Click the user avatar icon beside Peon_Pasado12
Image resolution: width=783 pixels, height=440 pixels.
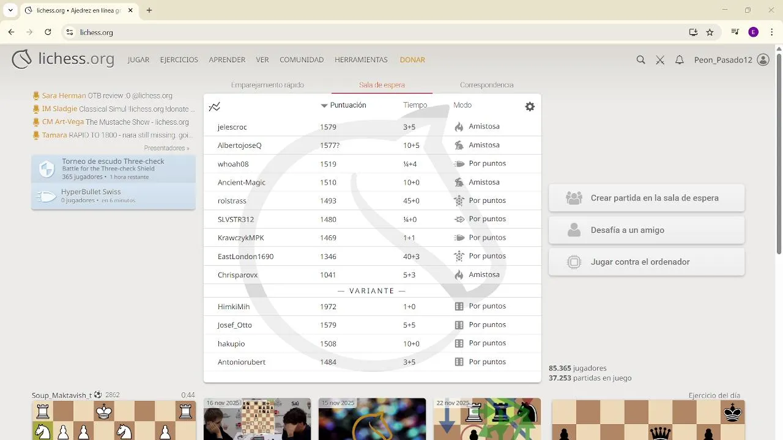tap(763, 60)
